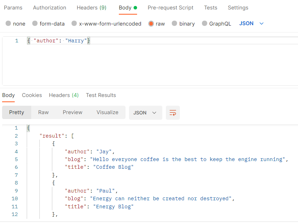
Task: Open the request Settings tab
Action: (238, 8)
